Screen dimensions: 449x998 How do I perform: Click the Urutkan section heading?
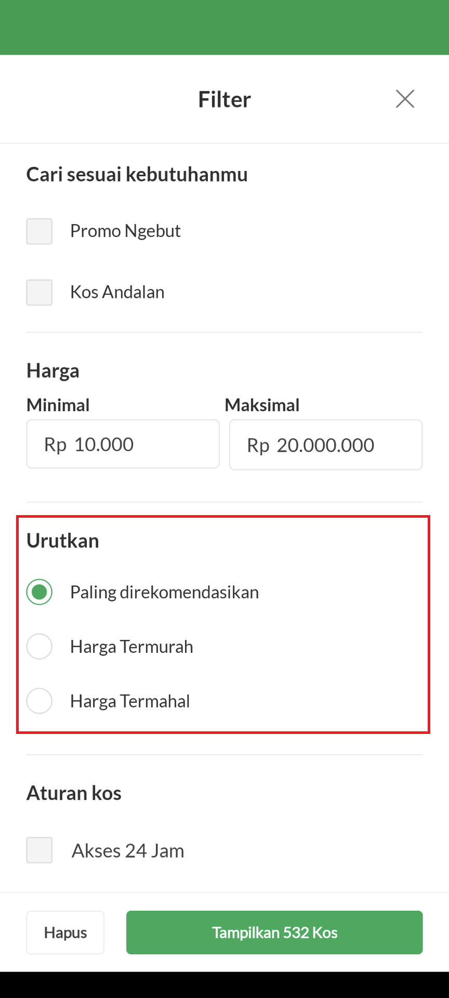click(x=63, y=541)
